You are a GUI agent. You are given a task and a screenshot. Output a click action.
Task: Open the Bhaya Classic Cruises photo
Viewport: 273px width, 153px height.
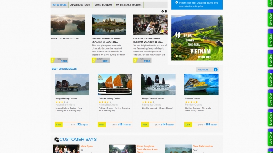(158, 85)
